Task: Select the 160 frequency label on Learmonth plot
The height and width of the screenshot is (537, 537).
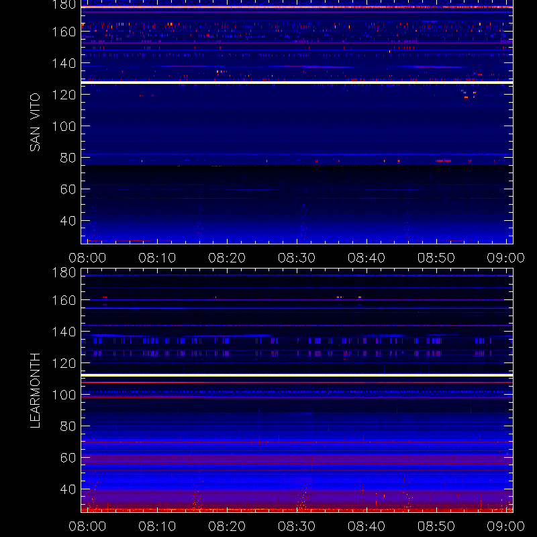Action: [64, 300]
